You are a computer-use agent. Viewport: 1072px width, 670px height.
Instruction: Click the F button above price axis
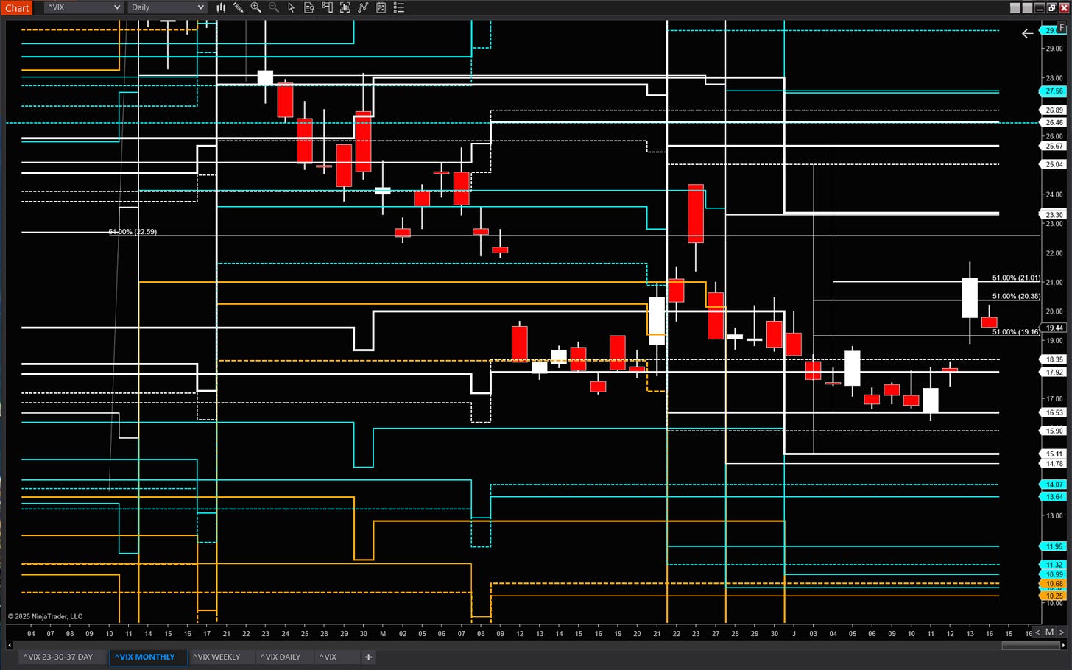coord(1062,28)
